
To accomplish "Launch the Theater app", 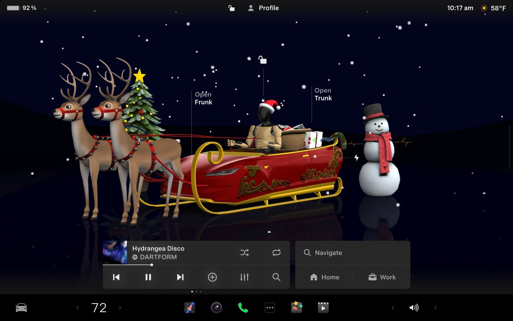I will click(323, 307).
